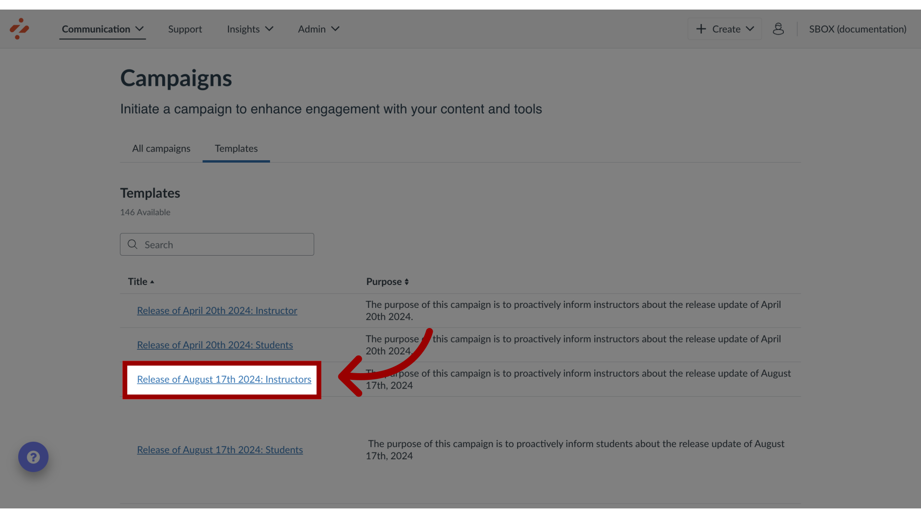The width and height of the screenshot is (921, 518).
Task: Open Release of August 17th 2024: Students
Action: (x=220, y=450)
